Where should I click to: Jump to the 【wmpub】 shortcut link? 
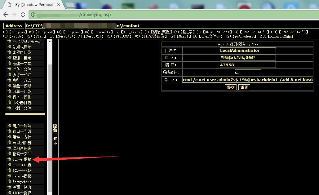coord(16,37)
